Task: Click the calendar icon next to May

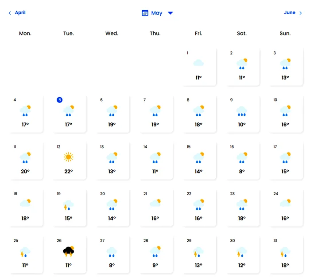Action: [x=145, y=13]
